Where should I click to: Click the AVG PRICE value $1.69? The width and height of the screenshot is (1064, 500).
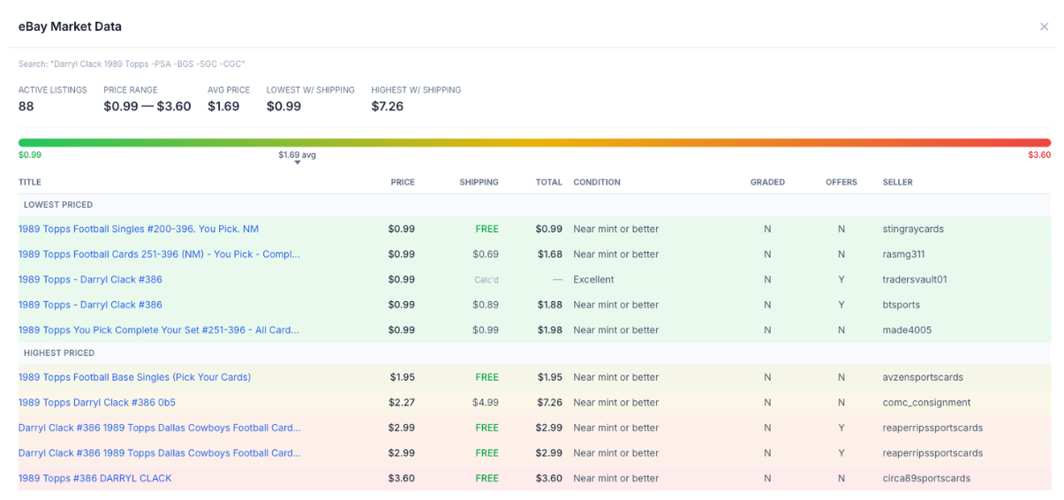(x=223, y=106)
